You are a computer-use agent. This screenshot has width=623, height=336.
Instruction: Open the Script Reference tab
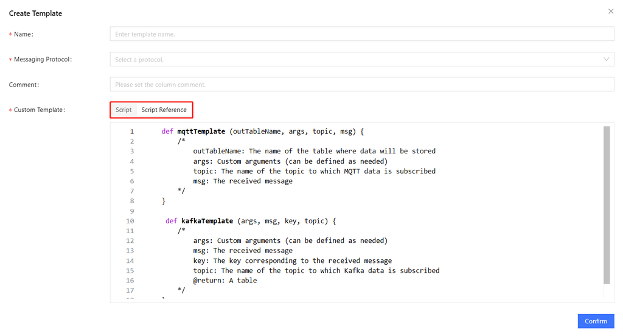164,110
